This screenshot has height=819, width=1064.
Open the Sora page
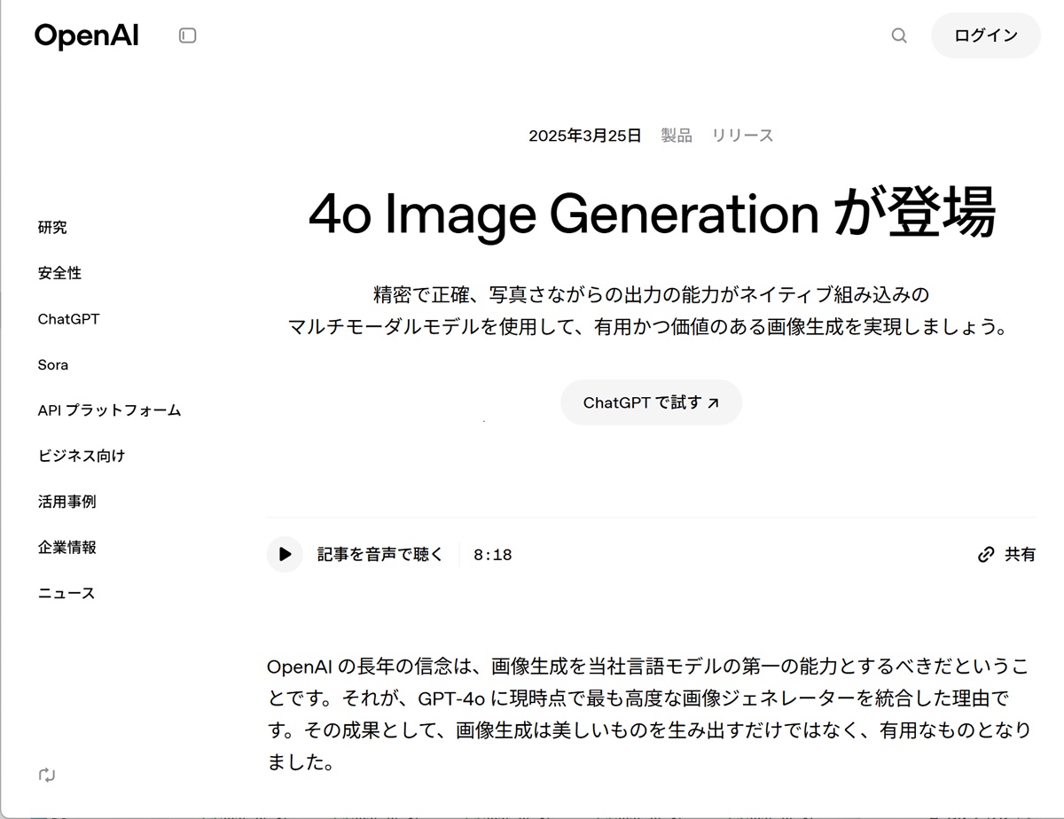coord(53,364)
